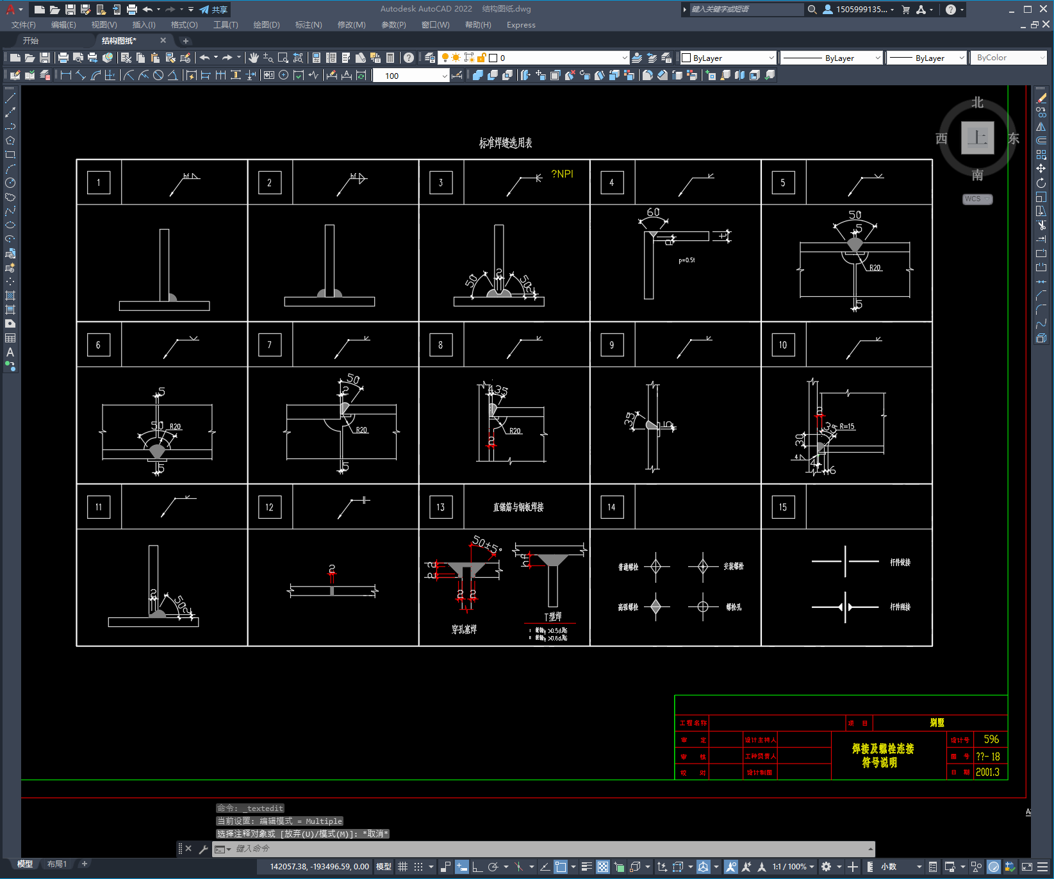The width and height of the screenshot is (1054, 879).
Task: Switch to the 开始 tab
Action: pos(31,40)
